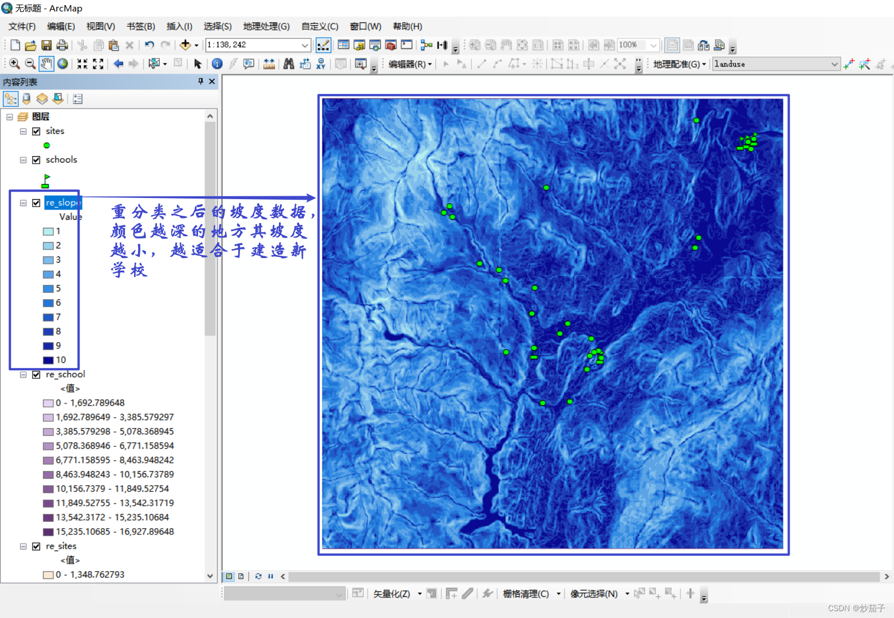Viewport: 894px width, 618px height.
Task: List layers by selection
Action: tap(58, 99)
